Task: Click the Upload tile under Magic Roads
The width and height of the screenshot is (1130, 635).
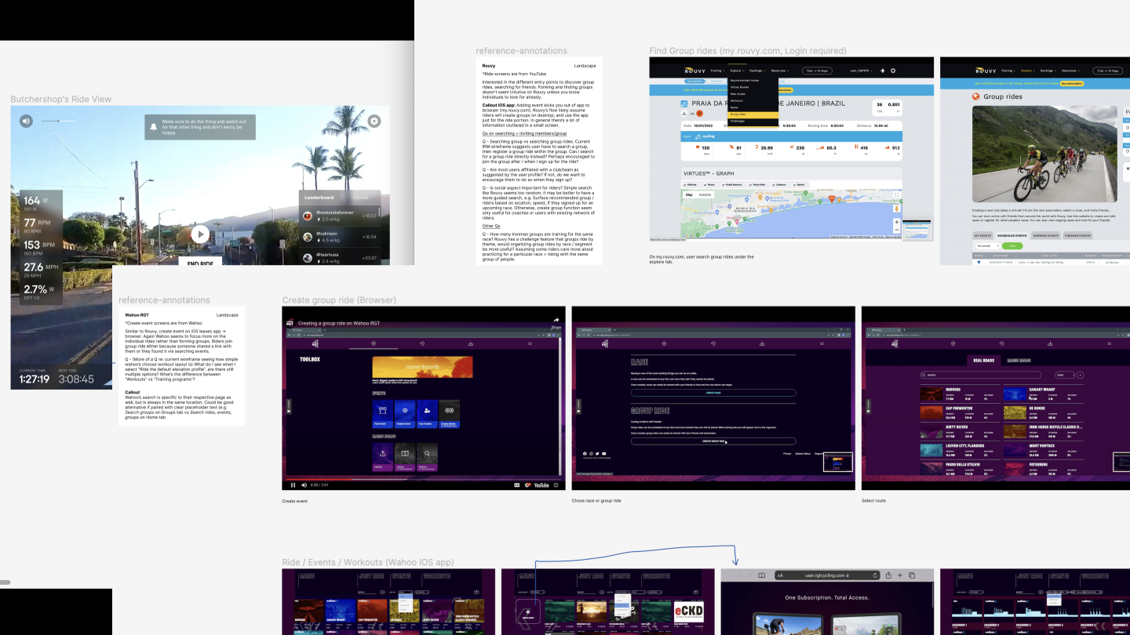Action: click(x=382, y=457)
